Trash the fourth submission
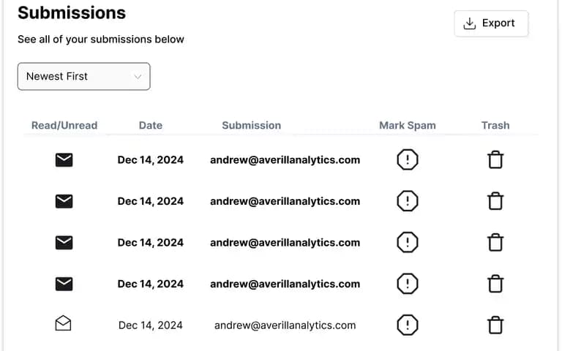Viewport: 562px width, 351px height. (x=495, y=284)
